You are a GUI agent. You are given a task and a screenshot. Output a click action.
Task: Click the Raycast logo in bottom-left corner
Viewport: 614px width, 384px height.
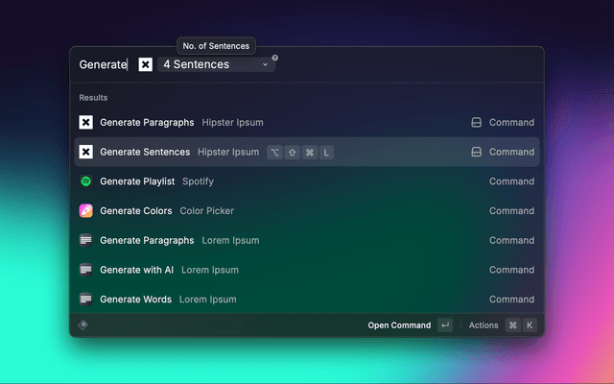coord(83,325)
